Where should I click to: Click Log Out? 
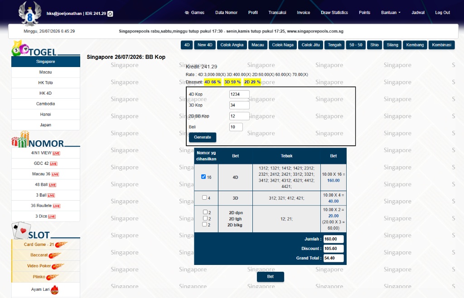pyautogui.click(x=442, y=12)
